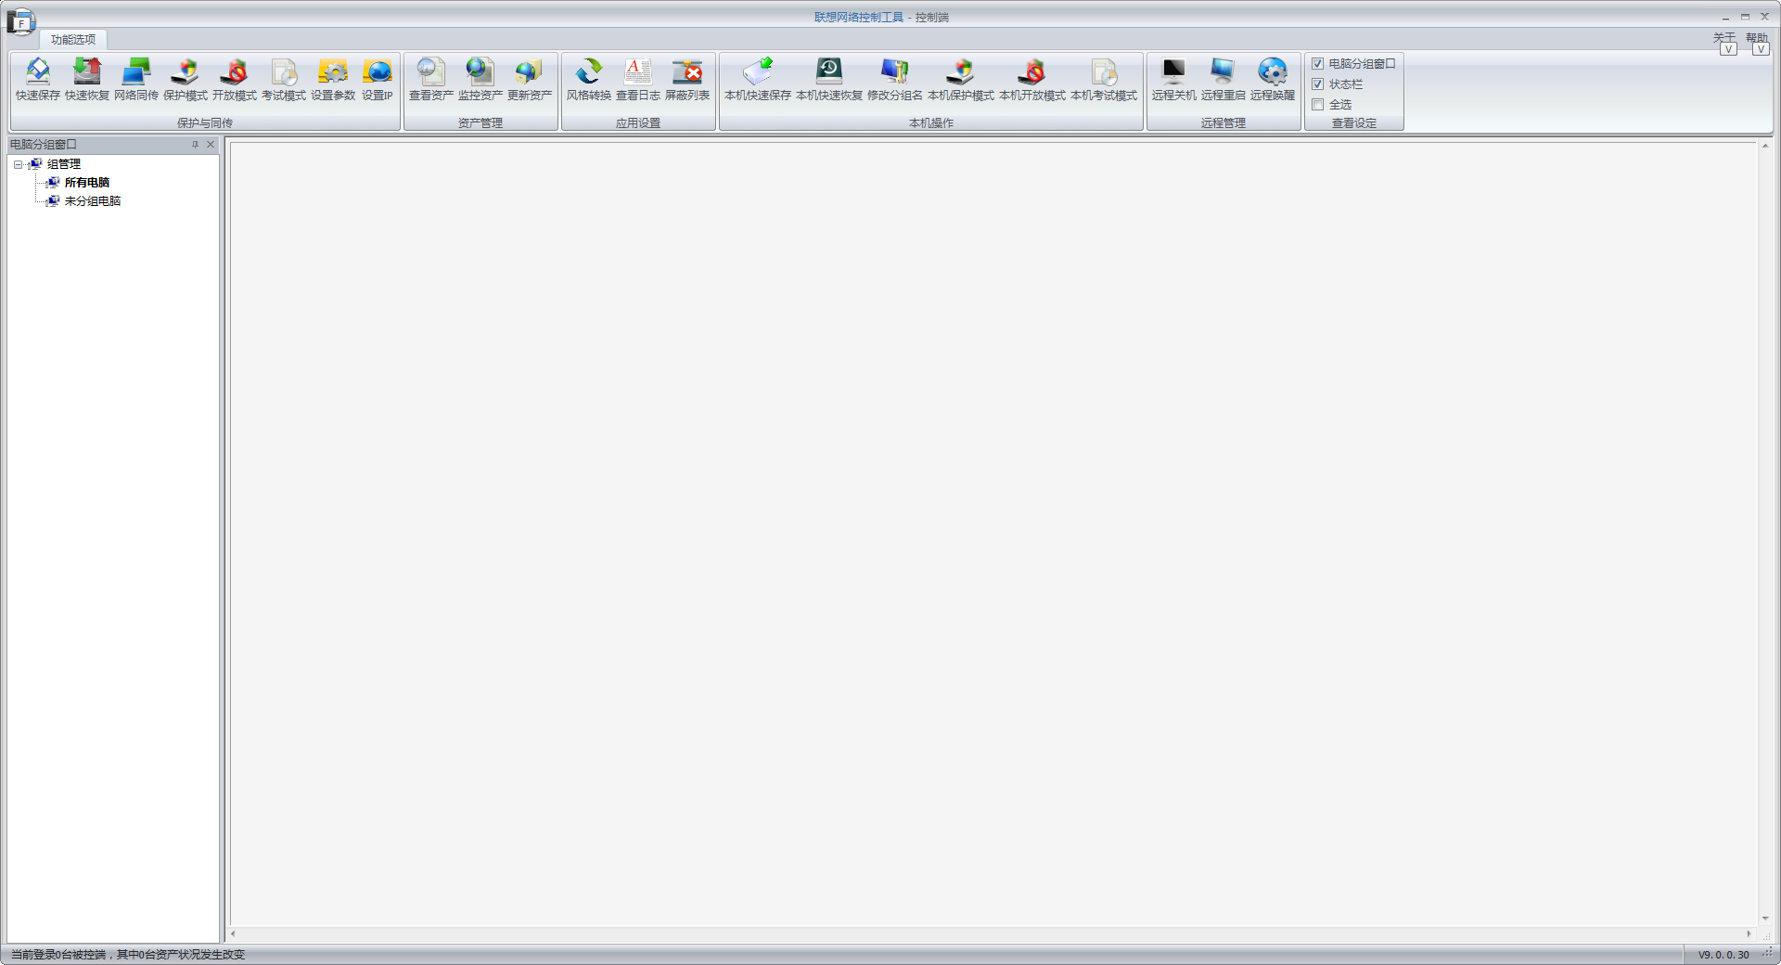Start 网络同传 network sync

click(136, 80)
